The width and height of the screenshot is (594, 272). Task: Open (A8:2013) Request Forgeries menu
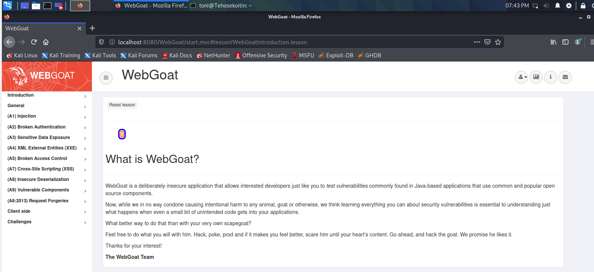click(47, 201)
